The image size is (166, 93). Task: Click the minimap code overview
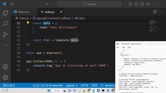point(156,26)
